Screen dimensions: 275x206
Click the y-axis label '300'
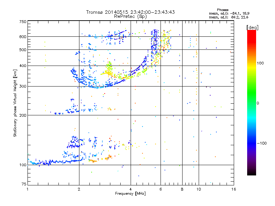click(x=23, y=87)
